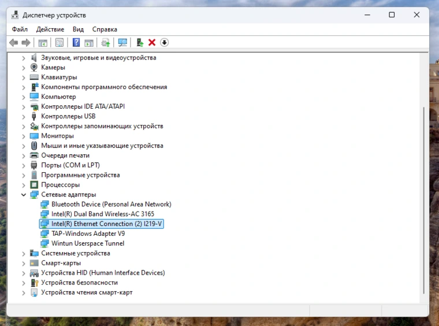Click the Back arrow toolbar icon
This screenshot has height=326, width=439.
[x=13, y=43]
